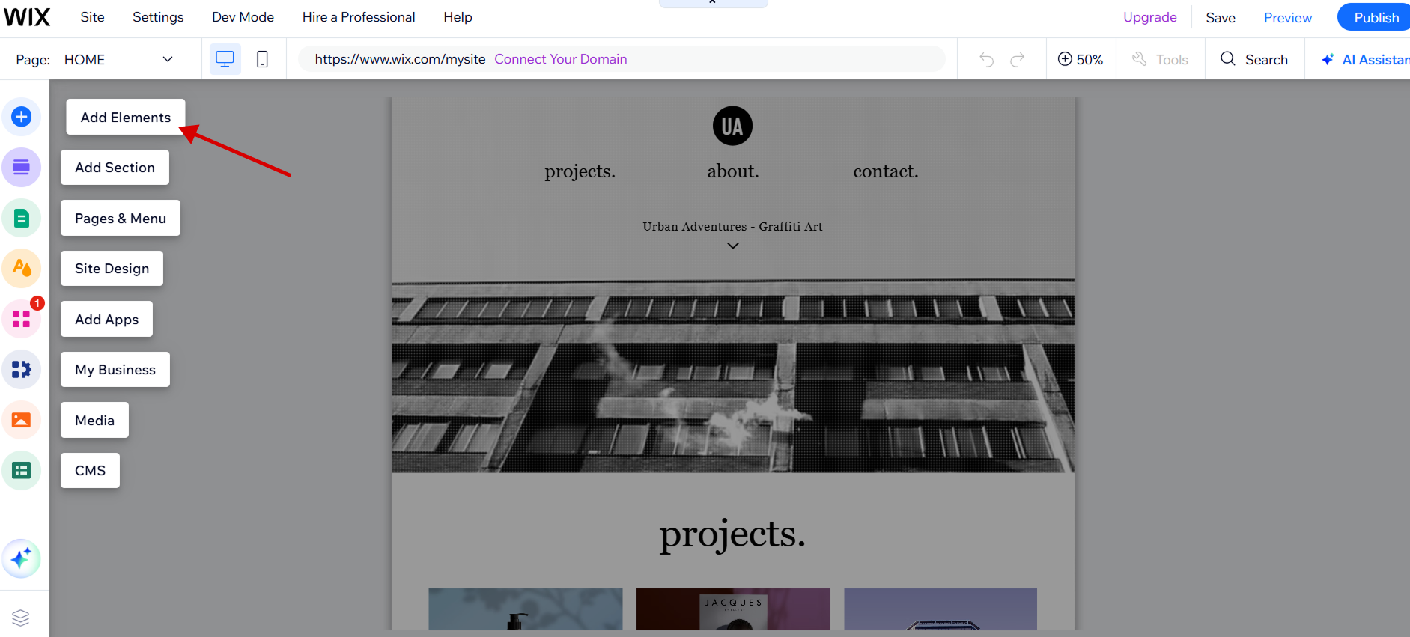Click the blue plus Add Elements icon
Viewport: 1410px width, 637px height.
(21, 117)
